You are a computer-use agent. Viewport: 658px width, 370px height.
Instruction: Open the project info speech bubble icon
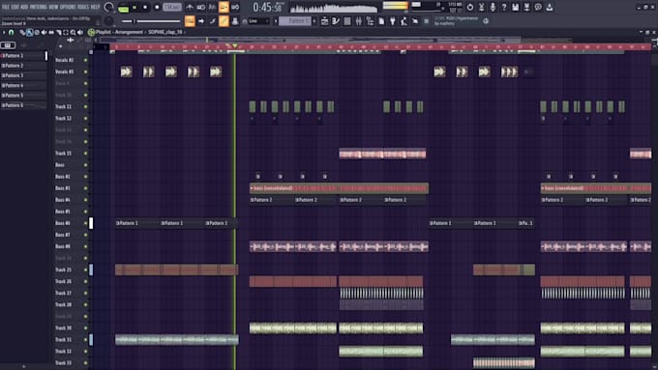538,7
